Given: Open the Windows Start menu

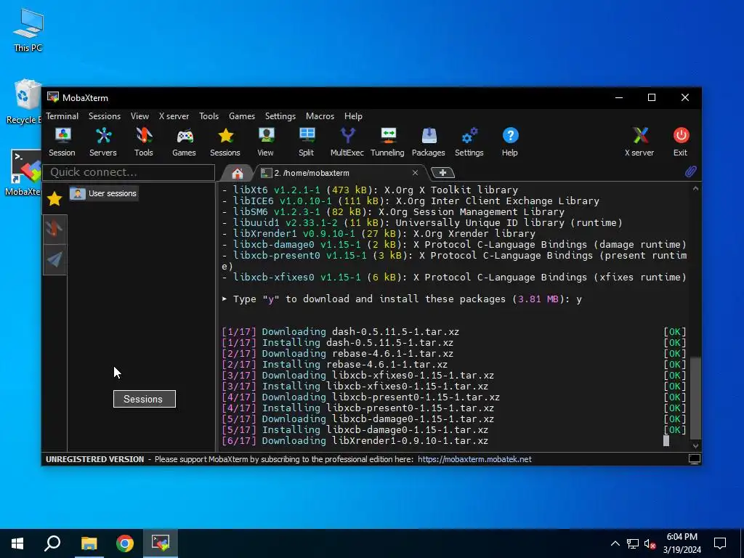Looking at the screenshot, I should click(17, 543).
